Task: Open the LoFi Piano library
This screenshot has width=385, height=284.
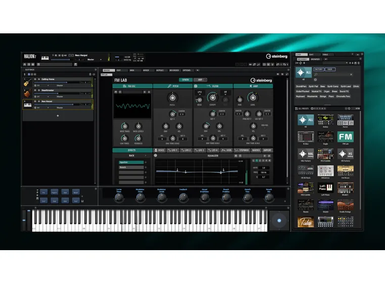Action: click(325, 187)
